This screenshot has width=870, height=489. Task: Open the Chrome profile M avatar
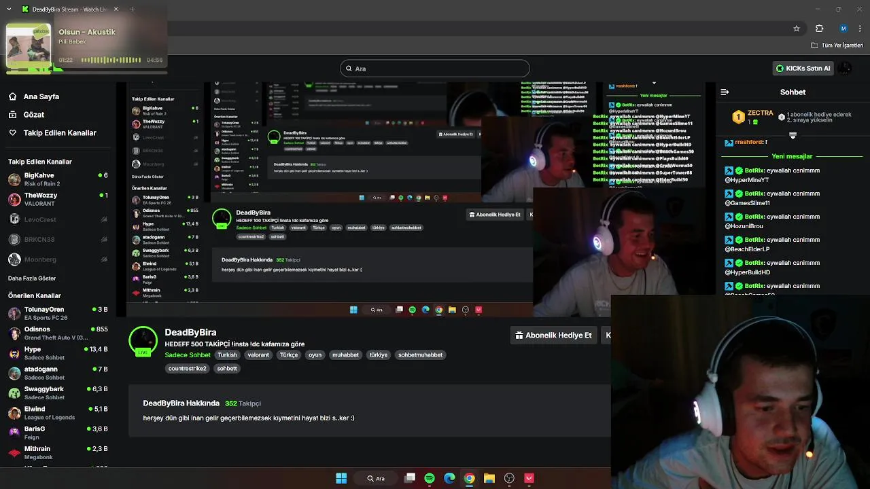click(x=843, y=29)
